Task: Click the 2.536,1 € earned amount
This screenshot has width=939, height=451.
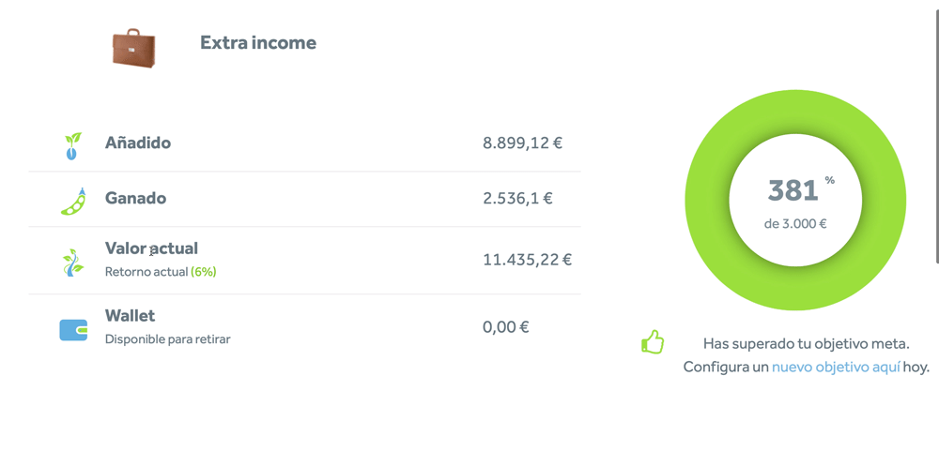Action: pos(518,198)
